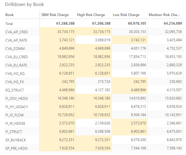Screen dimensions: 186x155
Task: Click FI_IG_FLOW Low Risk value 9,504,184
Action: coord(138,115)
